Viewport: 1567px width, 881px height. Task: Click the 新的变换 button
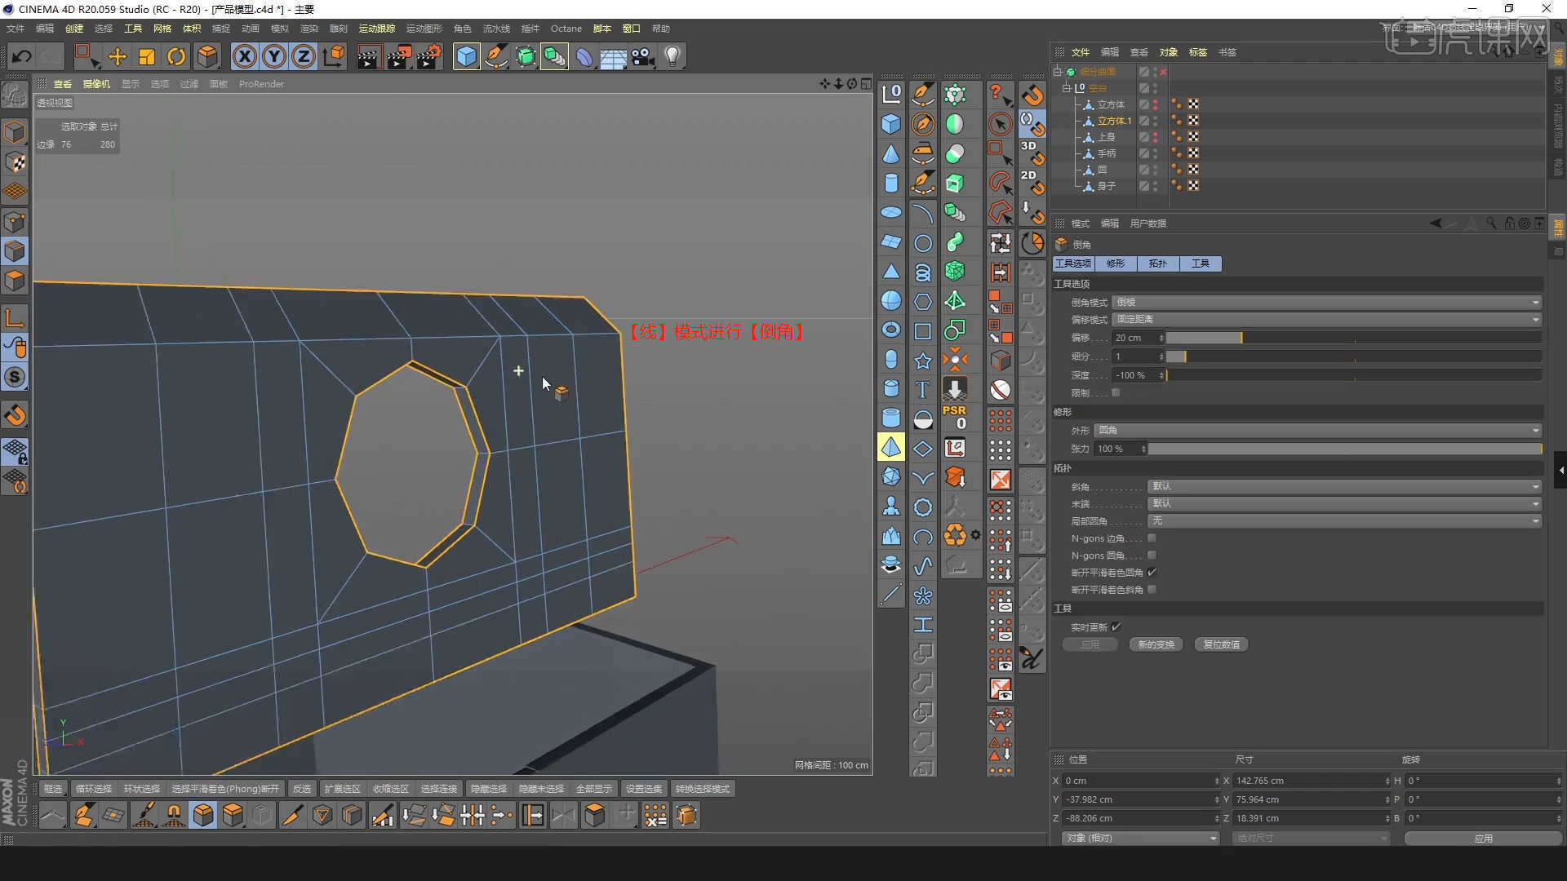pyautogui.click(x=1155, y=644)
